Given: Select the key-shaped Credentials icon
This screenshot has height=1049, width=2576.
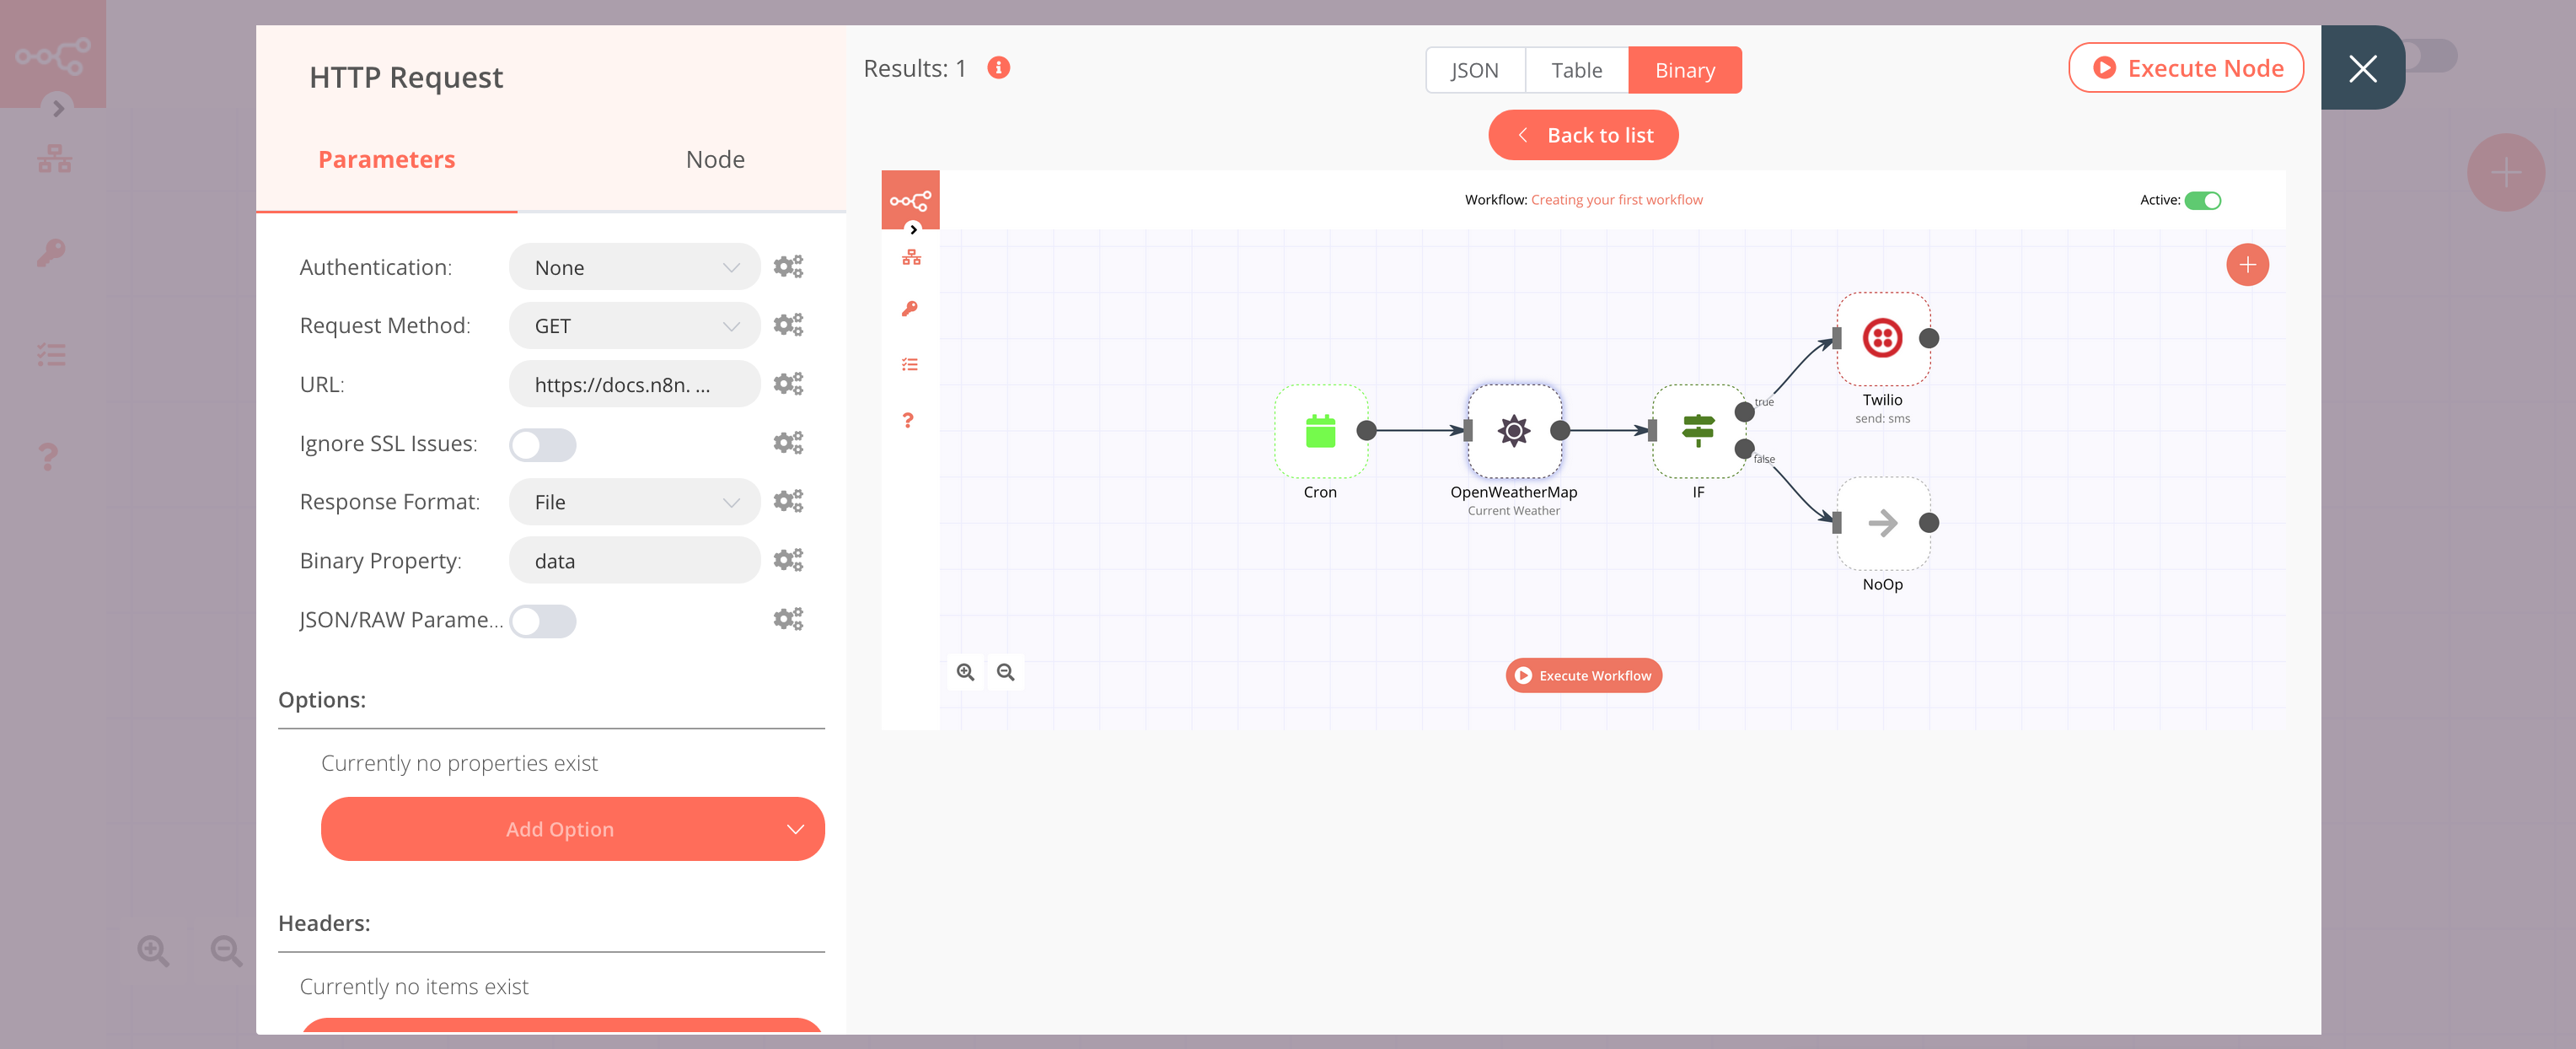Looking at the screenshot, I should (910, 308).
